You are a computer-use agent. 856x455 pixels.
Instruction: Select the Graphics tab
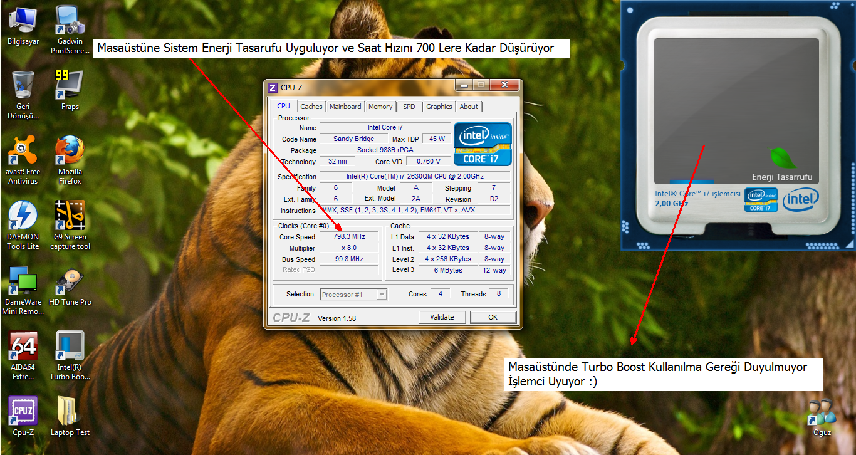coord(439,107)
